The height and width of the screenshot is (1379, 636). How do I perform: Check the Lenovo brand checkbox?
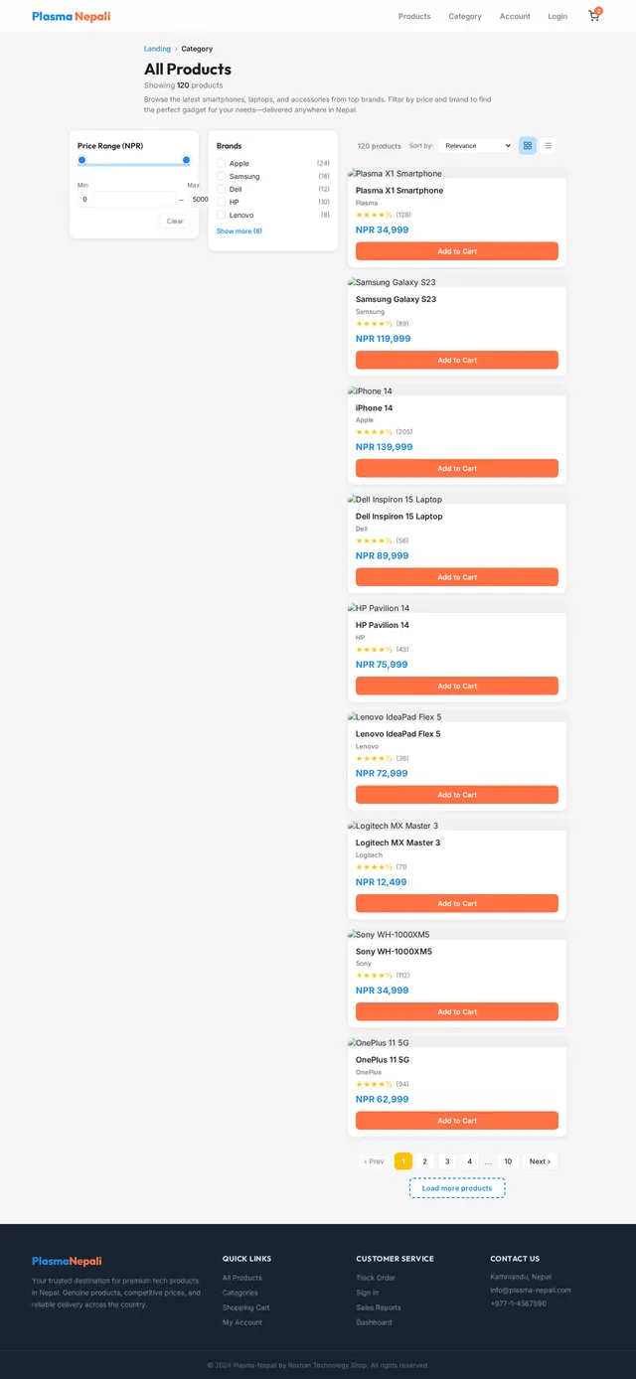click(x=222, y=215)
